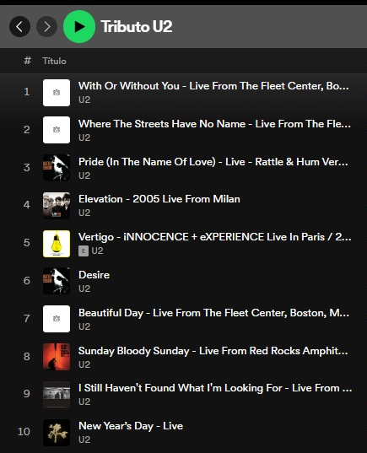The width and height of the screenshot is (367, 453).
Task: Select the With Or Without You track title
Action: (213, 86)
